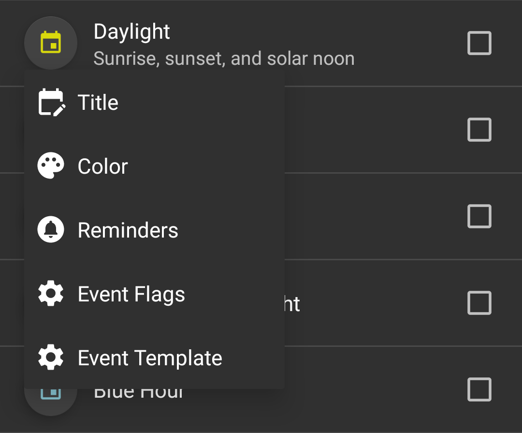Image resolution: width=522 pixels, height=433 pixels.
Task: Click the yellow Daylight calendar icon
Action: 51,43
